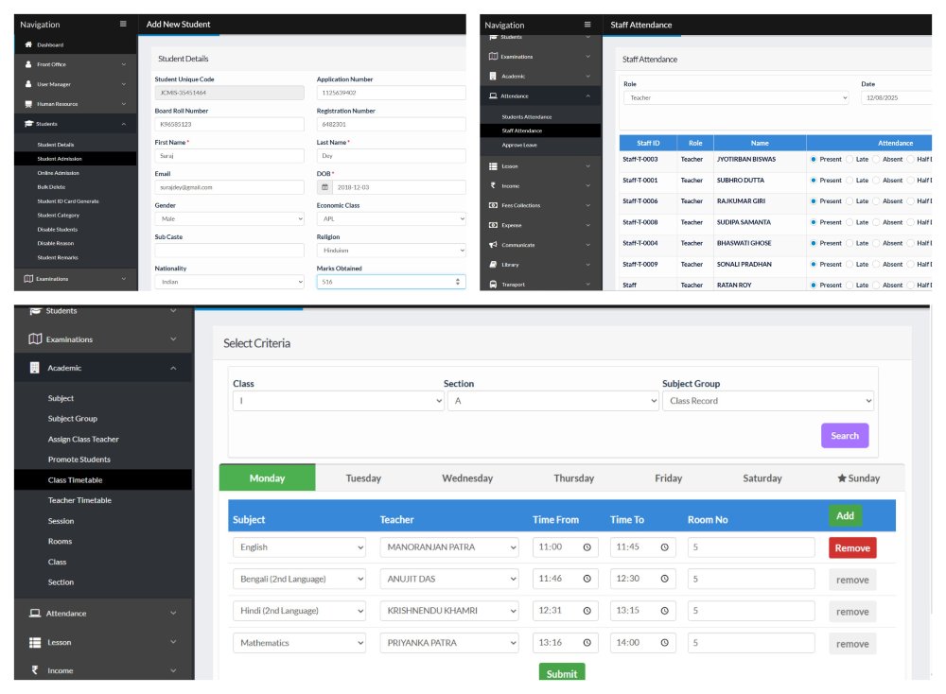Open Approve Leave in Attendance menu

point(519,146)
